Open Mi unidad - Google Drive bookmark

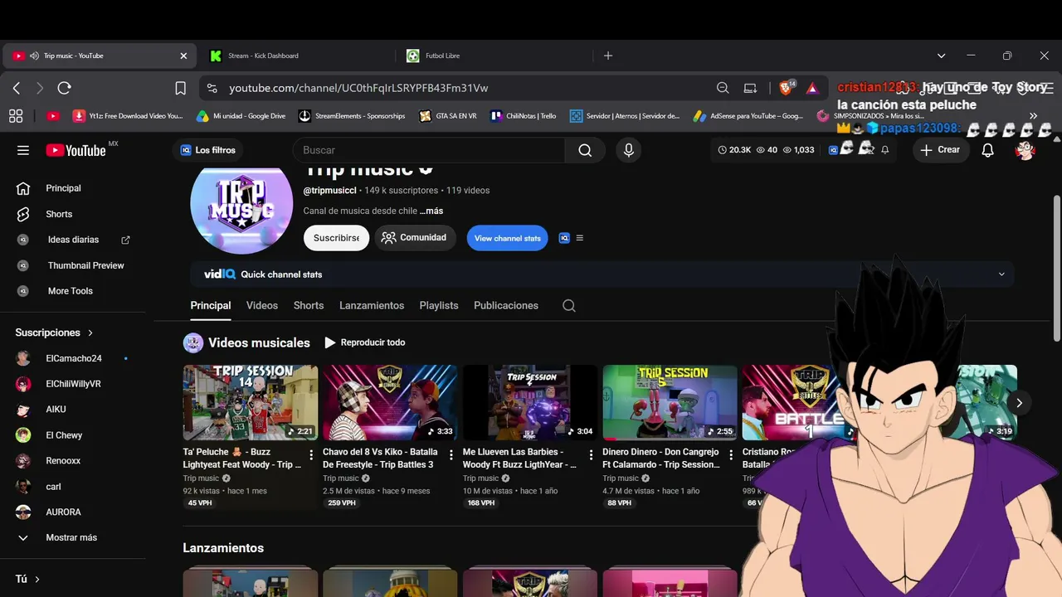[241, 116]
